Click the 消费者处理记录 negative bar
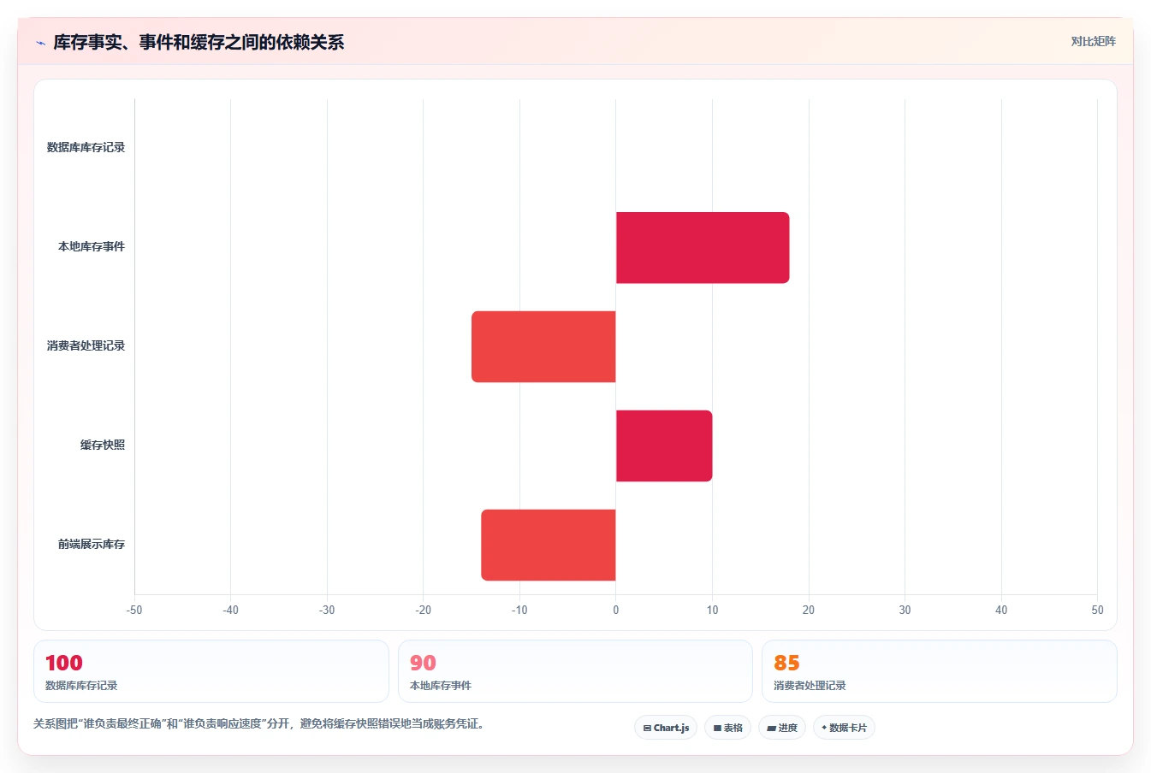 [x=543, y=346]
